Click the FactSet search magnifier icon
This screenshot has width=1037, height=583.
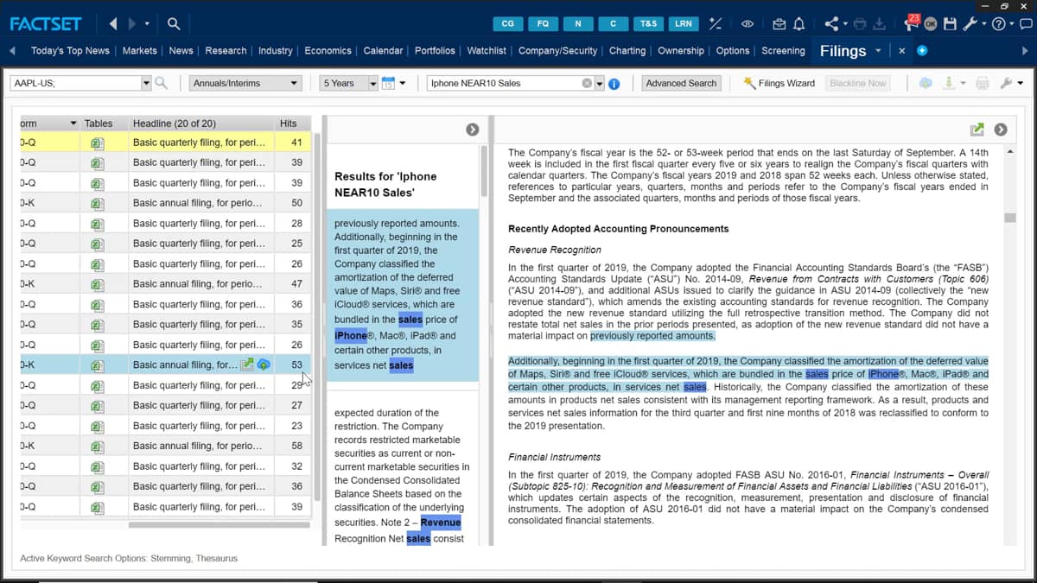pyautogui.click(x=174, y=23)
